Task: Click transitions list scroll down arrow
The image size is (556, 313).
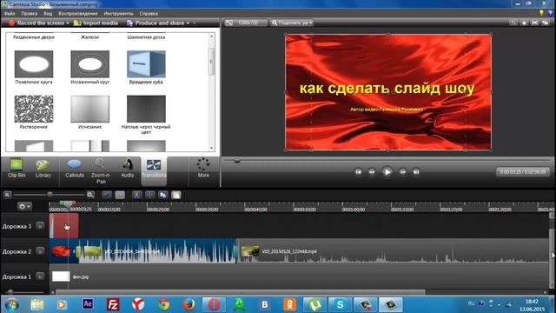Action: tap(212, 148)
